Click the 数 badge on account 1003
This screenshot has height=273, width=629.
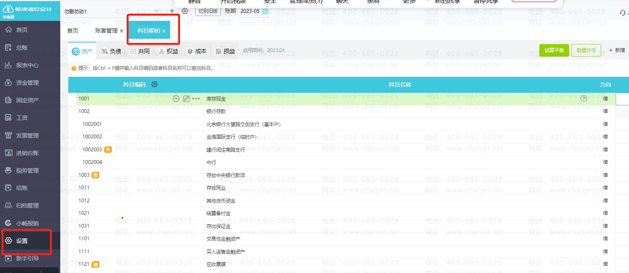[x=95, y=175]
